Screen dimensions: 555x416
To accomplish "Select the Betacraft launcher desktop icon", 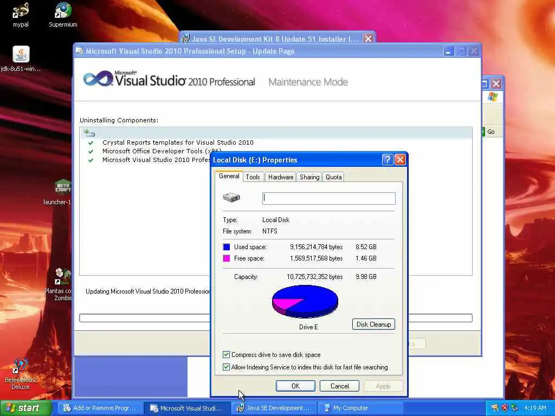I will coord(63,192).
